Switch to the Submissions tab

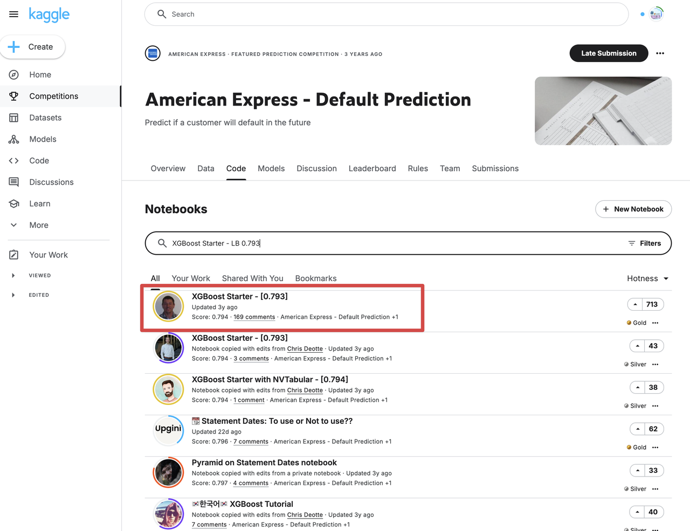(495, 169)
